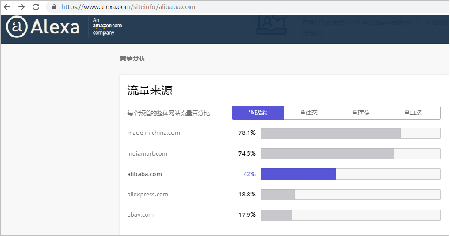450x236 pixels.
Task: Open the Alexa logo home link
Action: click(x=42, y=27)
